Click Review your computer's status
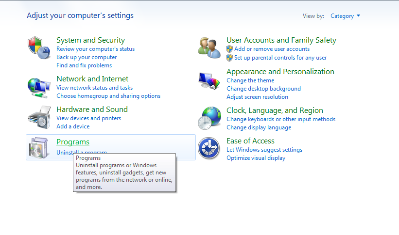 pyautogui.click(x=95, y=49)
